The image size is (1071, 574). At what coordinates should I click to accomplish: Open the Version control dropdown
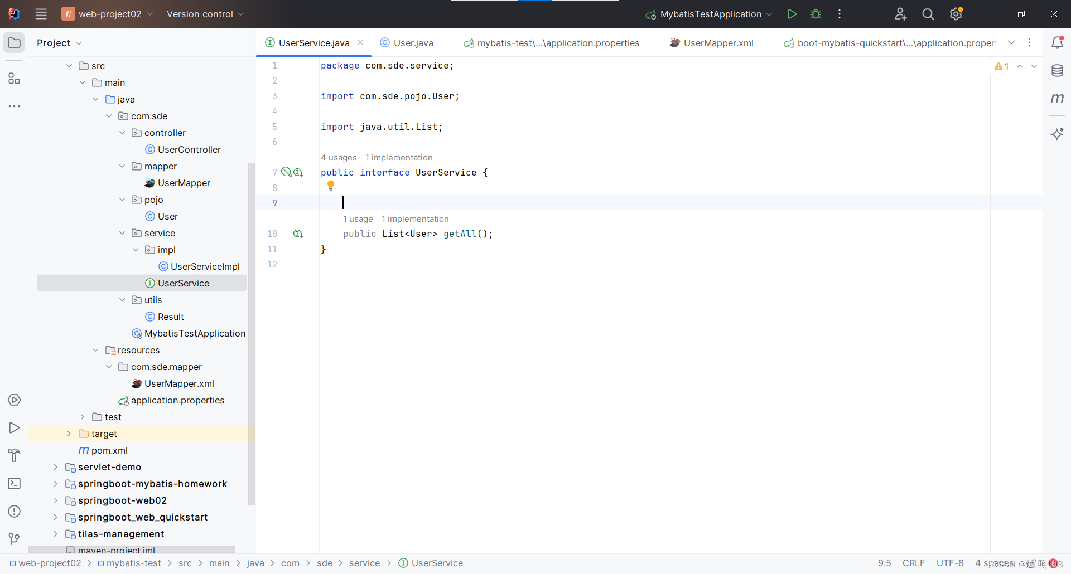(205, 14)
